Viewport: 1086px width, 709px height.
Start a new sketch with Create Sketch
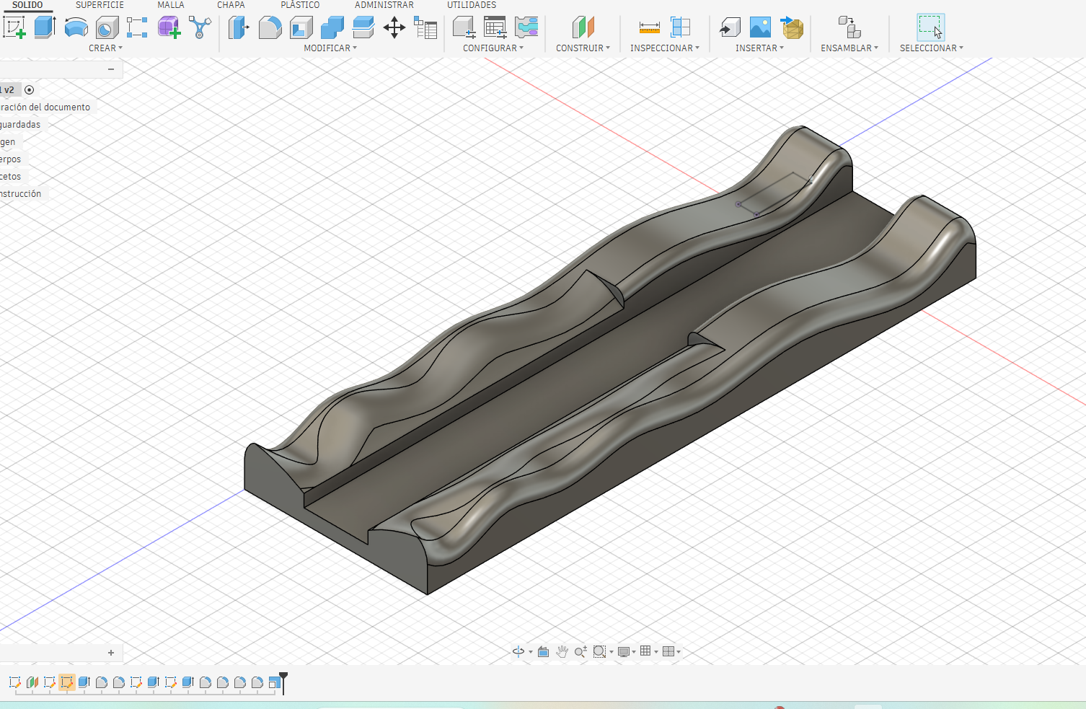point(14,27)
